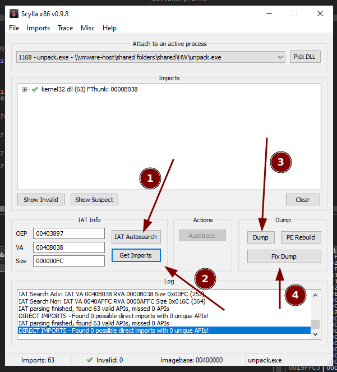Click the status bar checkmark next to Invalid: 0
Screen dimensions: 337x372
pos(90,360)
